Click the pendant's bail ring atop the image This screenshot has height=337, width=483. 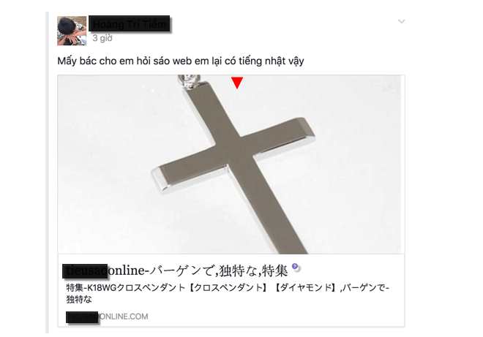pos(189,80)
